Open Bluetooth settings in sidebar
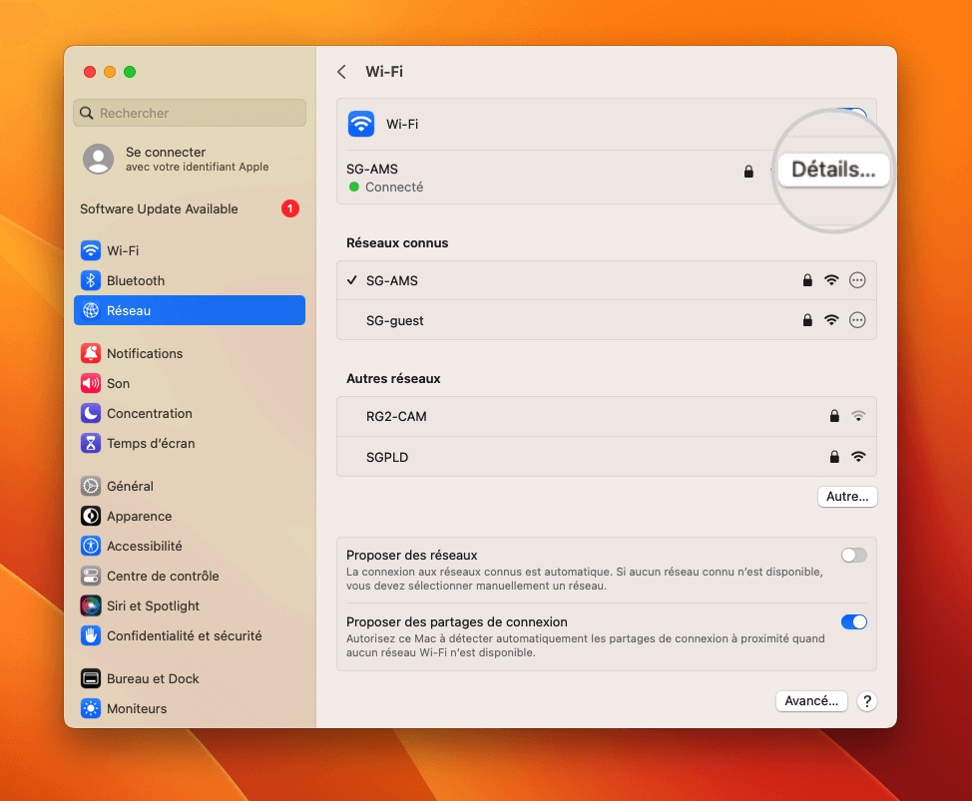Screen dimensions: 972x801 (x=189, y=280)
